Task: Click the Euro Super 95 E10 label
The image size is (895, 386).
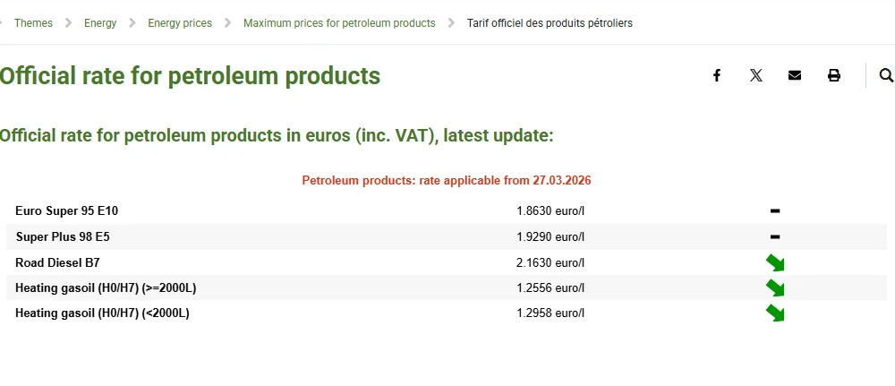Action: (x=66, y=211)
